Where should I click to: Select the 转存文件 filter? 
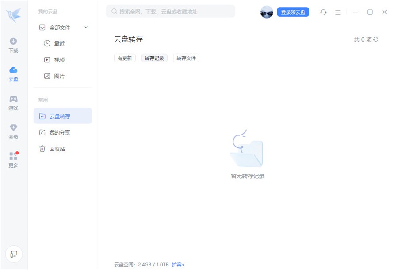[186, 58]
